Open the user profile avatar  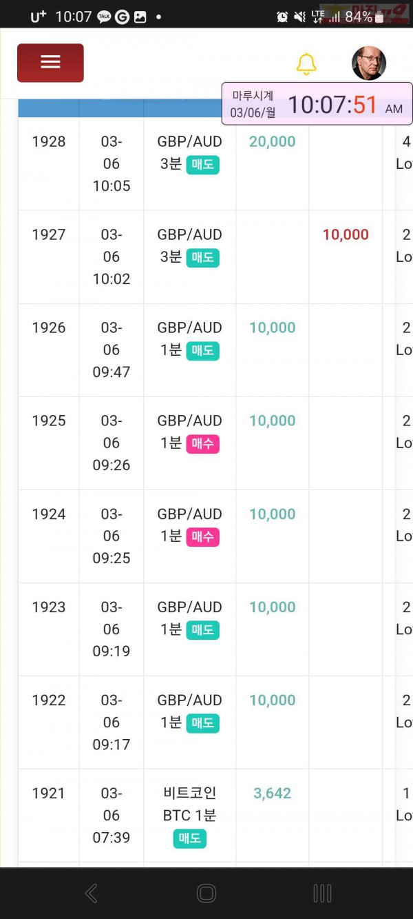[x=369, y=63]
